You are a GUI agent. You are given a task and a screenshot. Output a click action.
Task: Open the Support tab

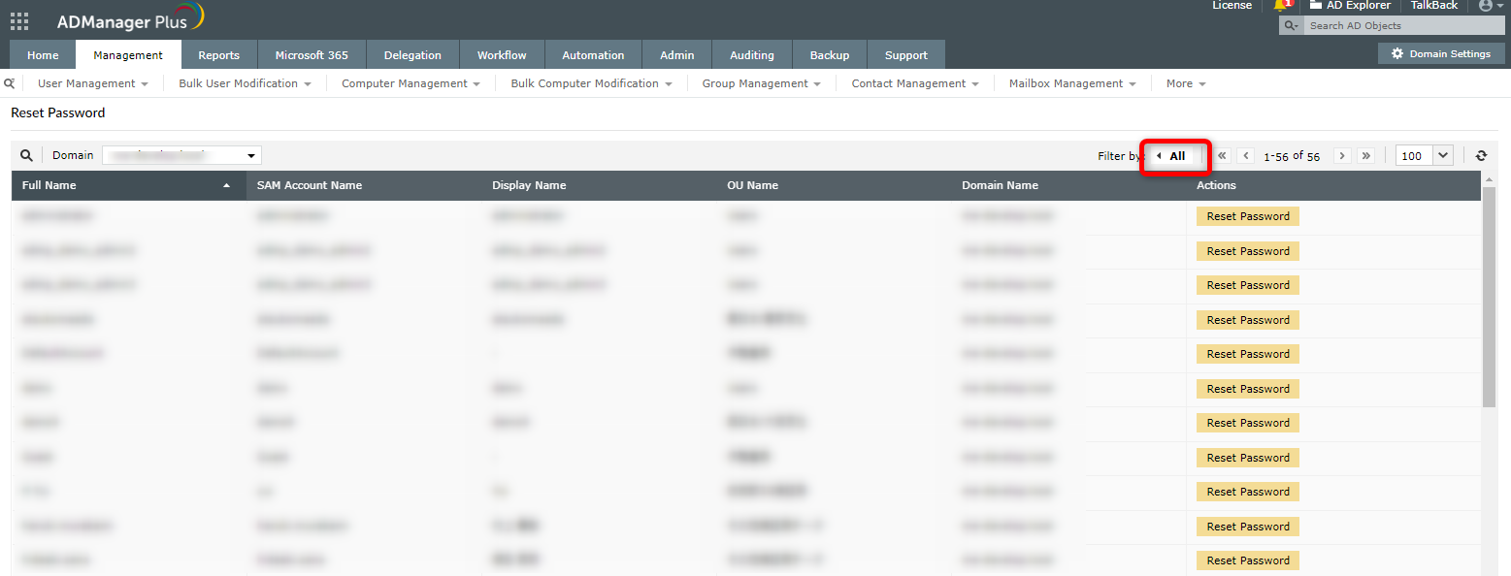[906, 55]
